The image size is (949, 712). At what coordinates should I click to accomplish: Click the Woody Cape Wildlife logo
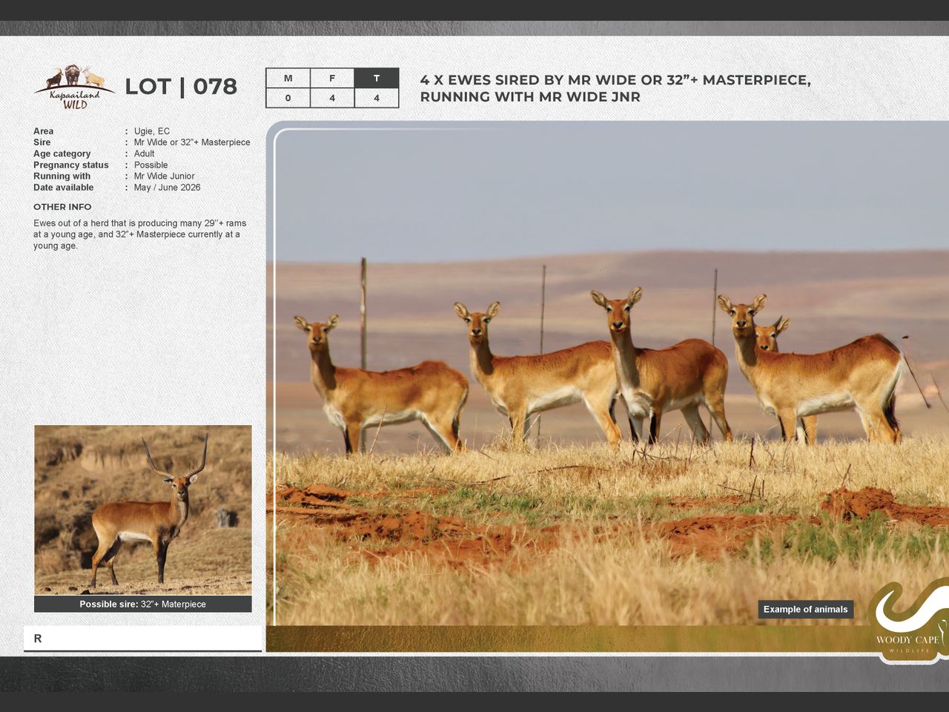908,622
